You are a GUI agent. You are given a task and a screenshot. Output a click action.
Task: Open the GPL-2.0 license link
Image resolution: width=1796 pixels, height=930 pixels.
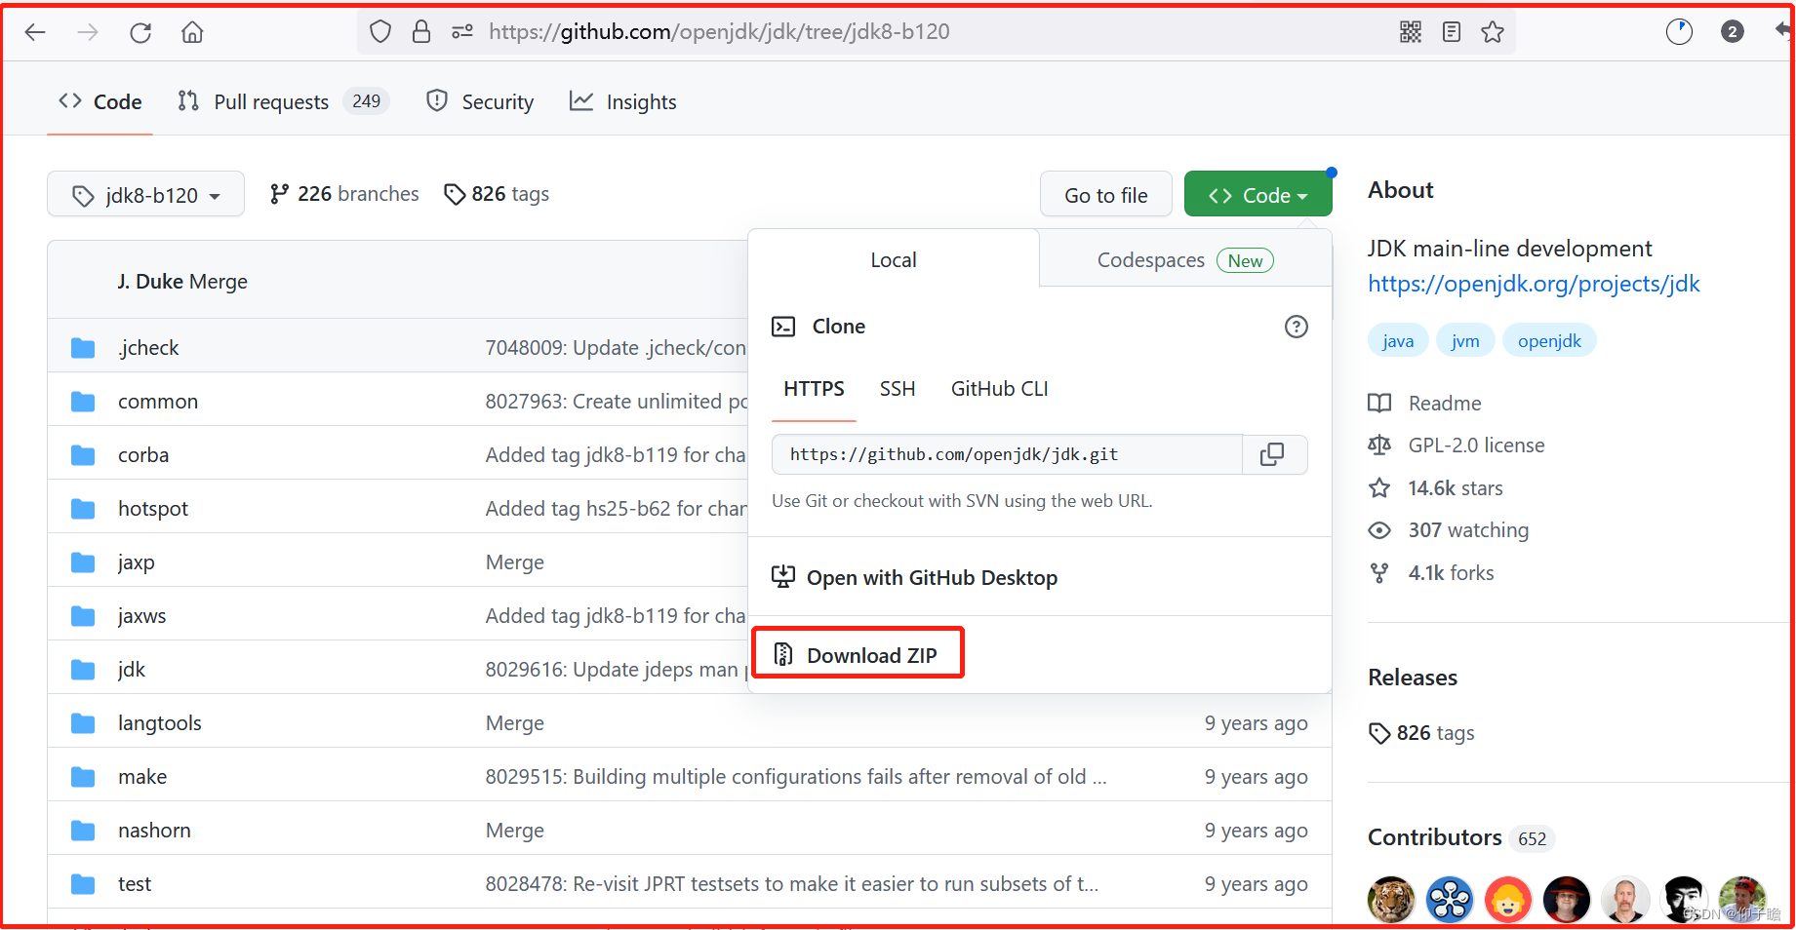[x=1457, y=446]
